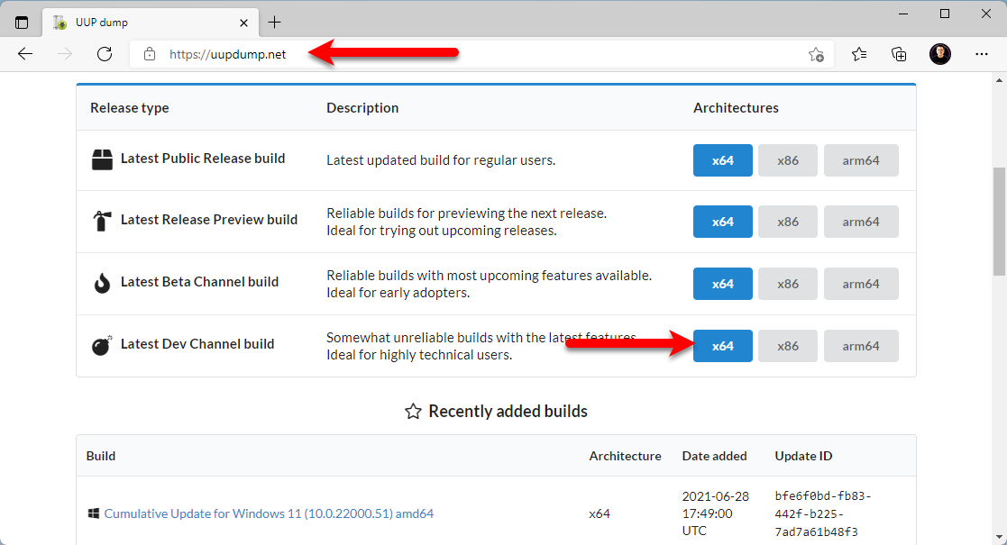The width and height of the screenshot is (1007, 545).
Task: Click the Latest Beta Channel build label
Action: (x=200, y=282)
